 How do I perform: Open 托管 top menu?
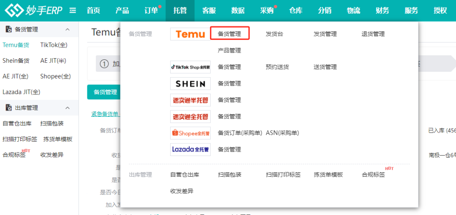[180, 11]
